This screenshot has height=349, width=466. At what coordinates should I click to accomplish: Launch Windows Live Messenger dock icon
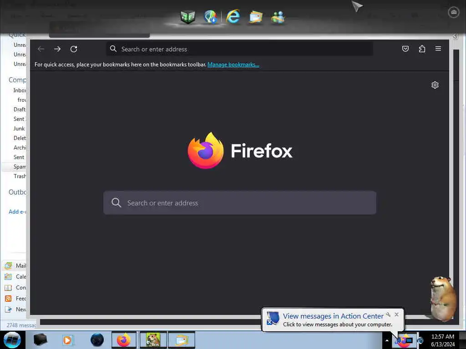tap(278, 17)
